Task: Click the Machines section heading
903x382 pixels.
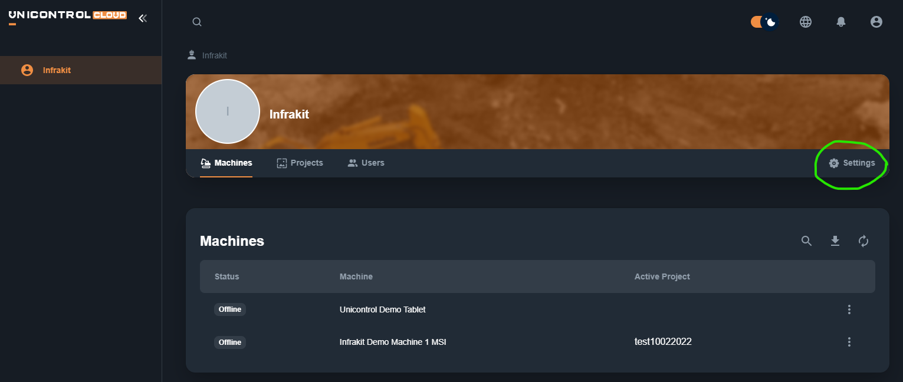Action: (x=232, y=241)
